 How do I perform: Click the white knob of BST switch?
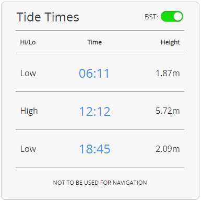coord(177,17)
